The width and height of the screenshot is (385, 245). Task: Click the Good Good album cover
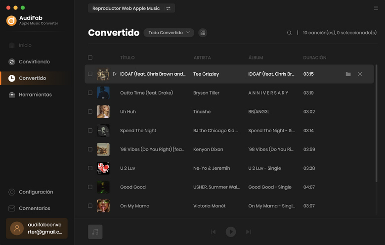coord(103,187)
